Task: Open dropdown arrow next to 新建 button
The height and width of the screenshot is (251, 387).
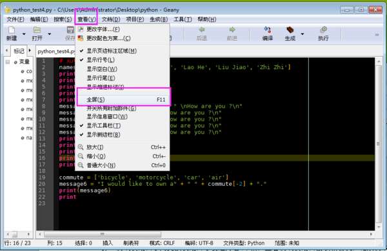Action: pyautogui.click(x=24, y=34)
